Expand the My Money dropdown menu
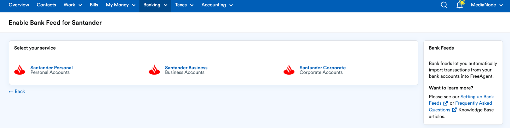 coord(121,5)
